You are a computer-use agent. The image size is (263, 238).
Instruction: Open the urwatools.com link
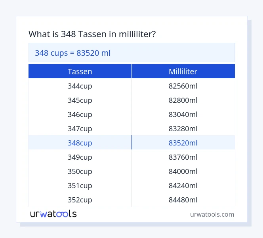(x=212, y=214)
